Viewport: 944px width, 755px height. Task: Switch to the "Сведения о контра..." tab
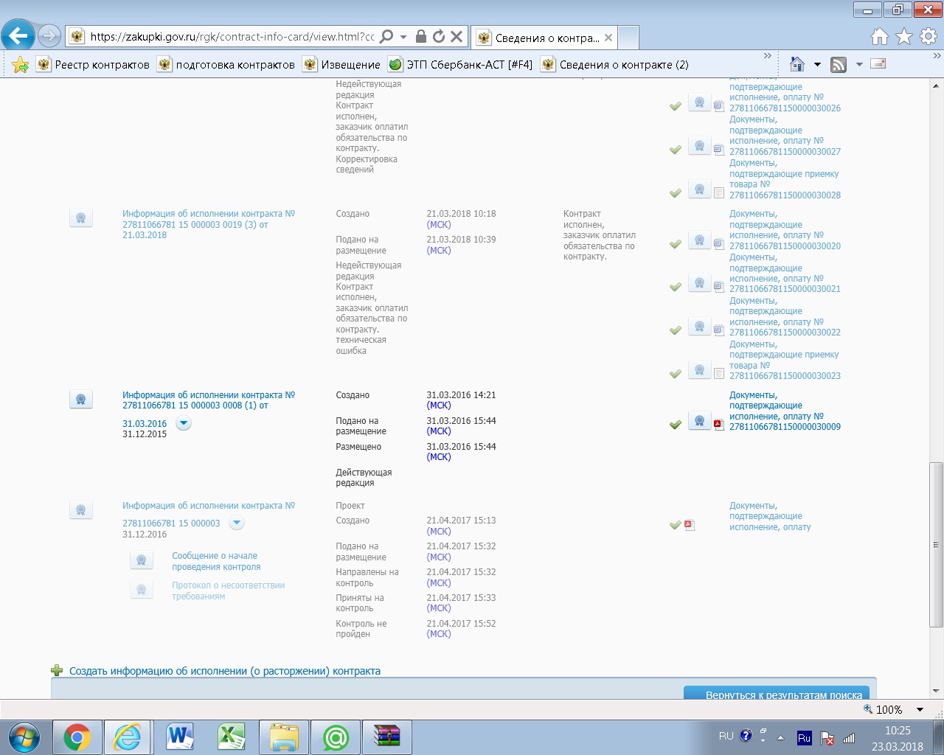pyautogui.click(x=546, y=38)
